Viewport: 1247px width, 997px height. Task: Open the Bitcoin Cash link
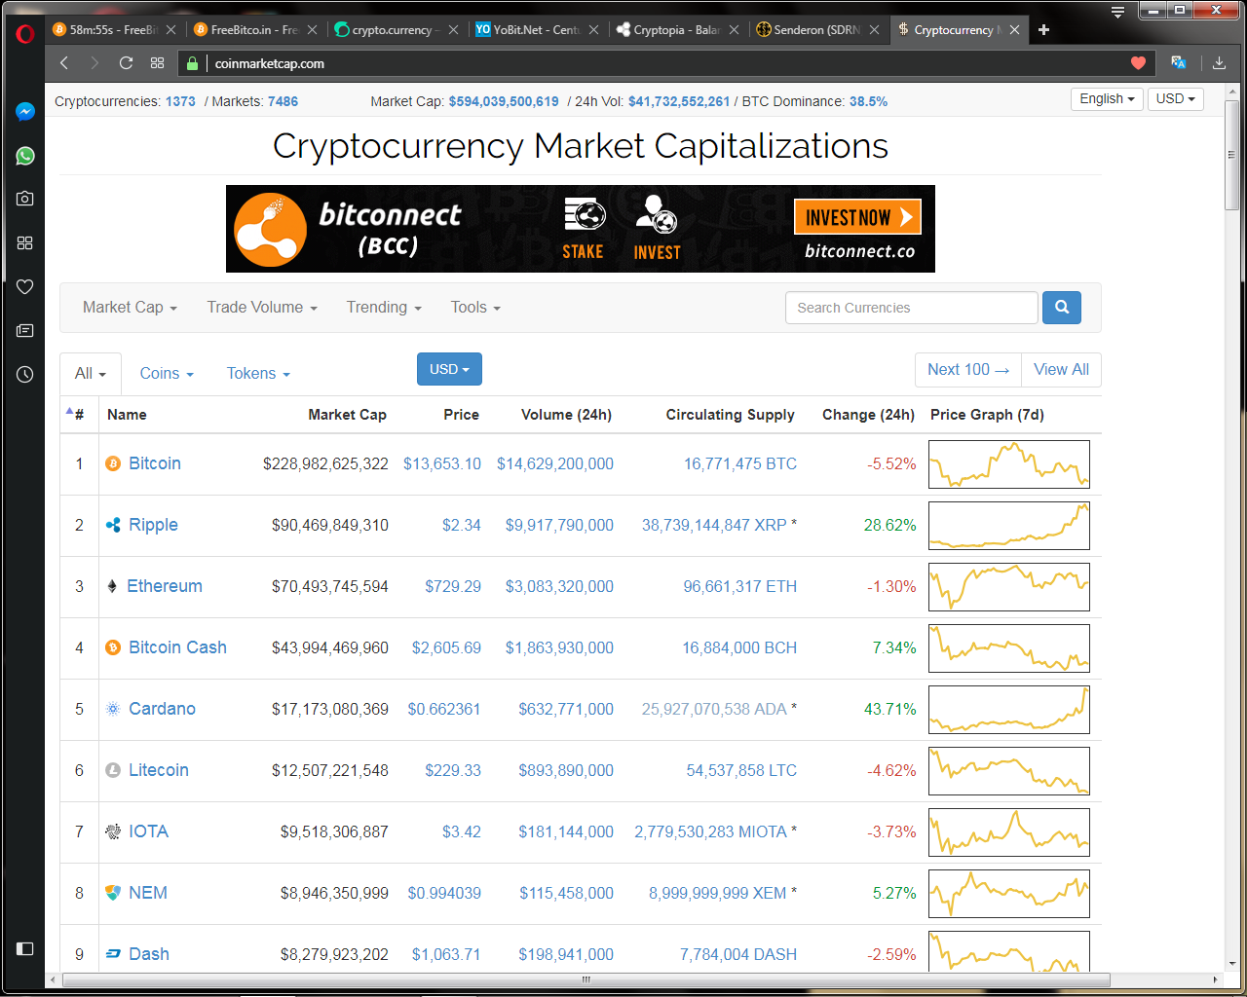(177, 647)
